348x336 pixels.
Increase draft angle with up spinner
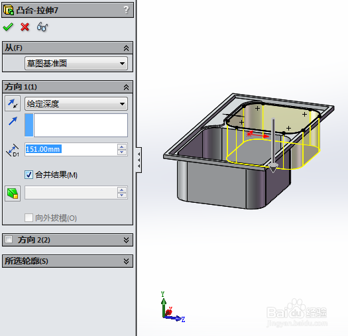tap(122, 190)
